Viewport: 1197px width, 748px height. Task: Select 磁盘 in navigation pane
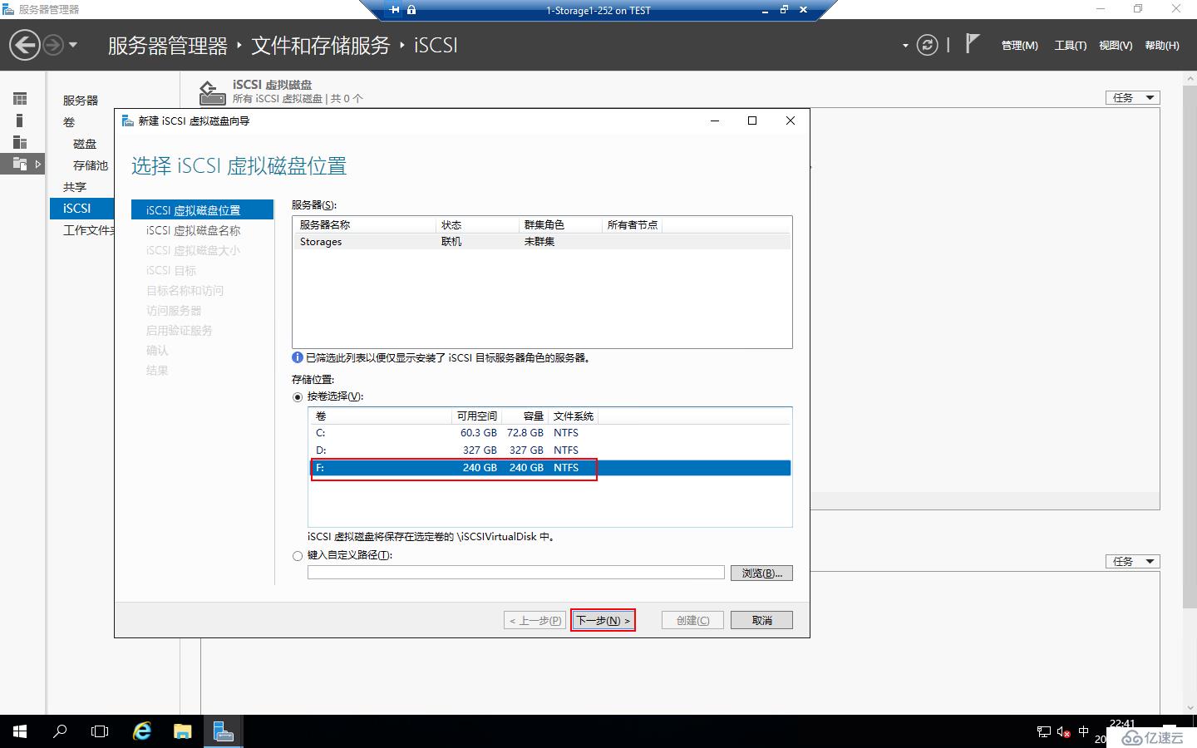point(84,144)
